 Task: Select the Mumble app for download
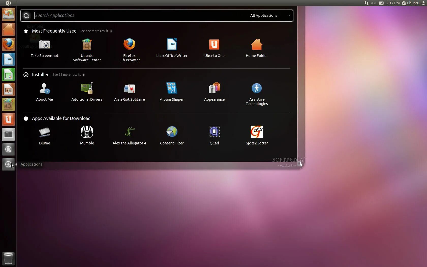(87, 136)
